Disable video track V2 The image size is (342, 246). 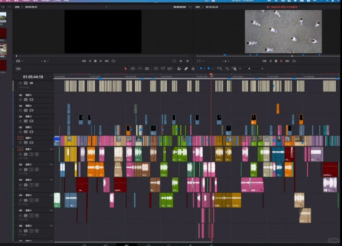click(31, 131)
